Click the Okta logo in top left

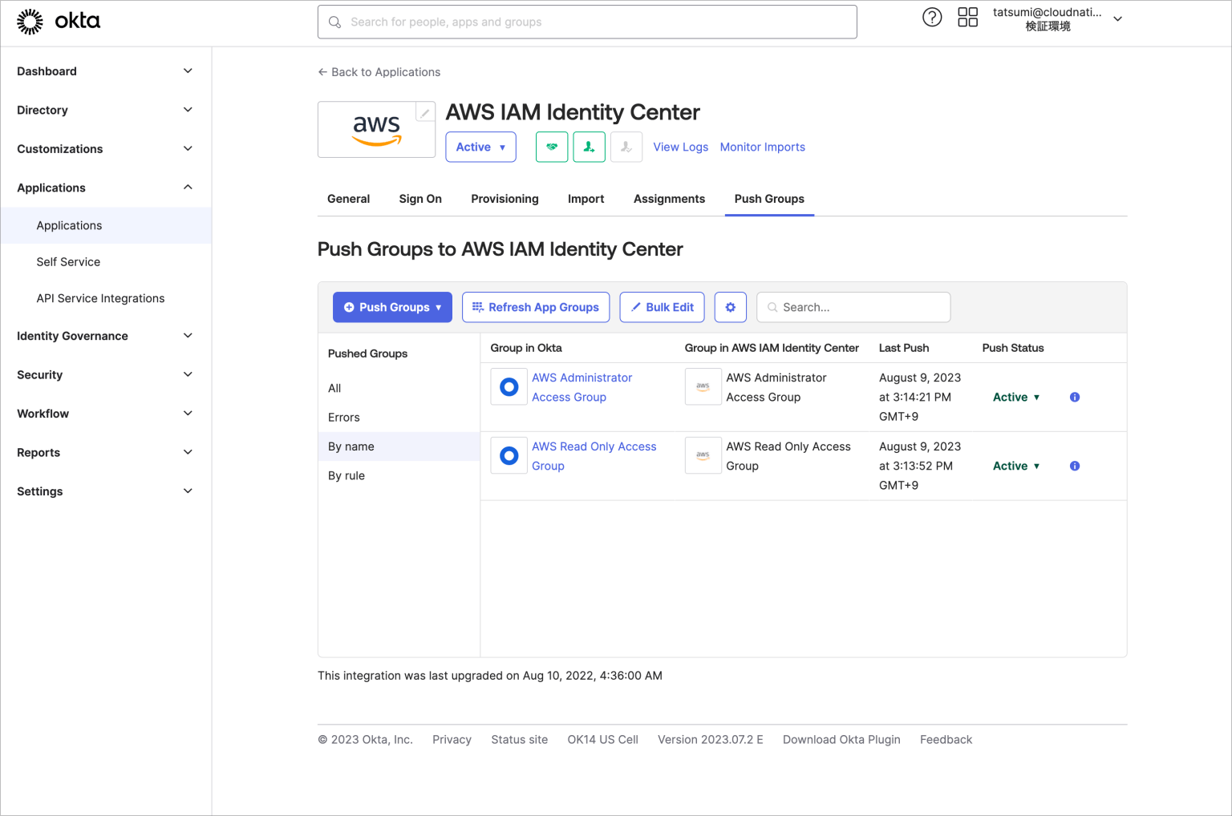tap(59, 21)
